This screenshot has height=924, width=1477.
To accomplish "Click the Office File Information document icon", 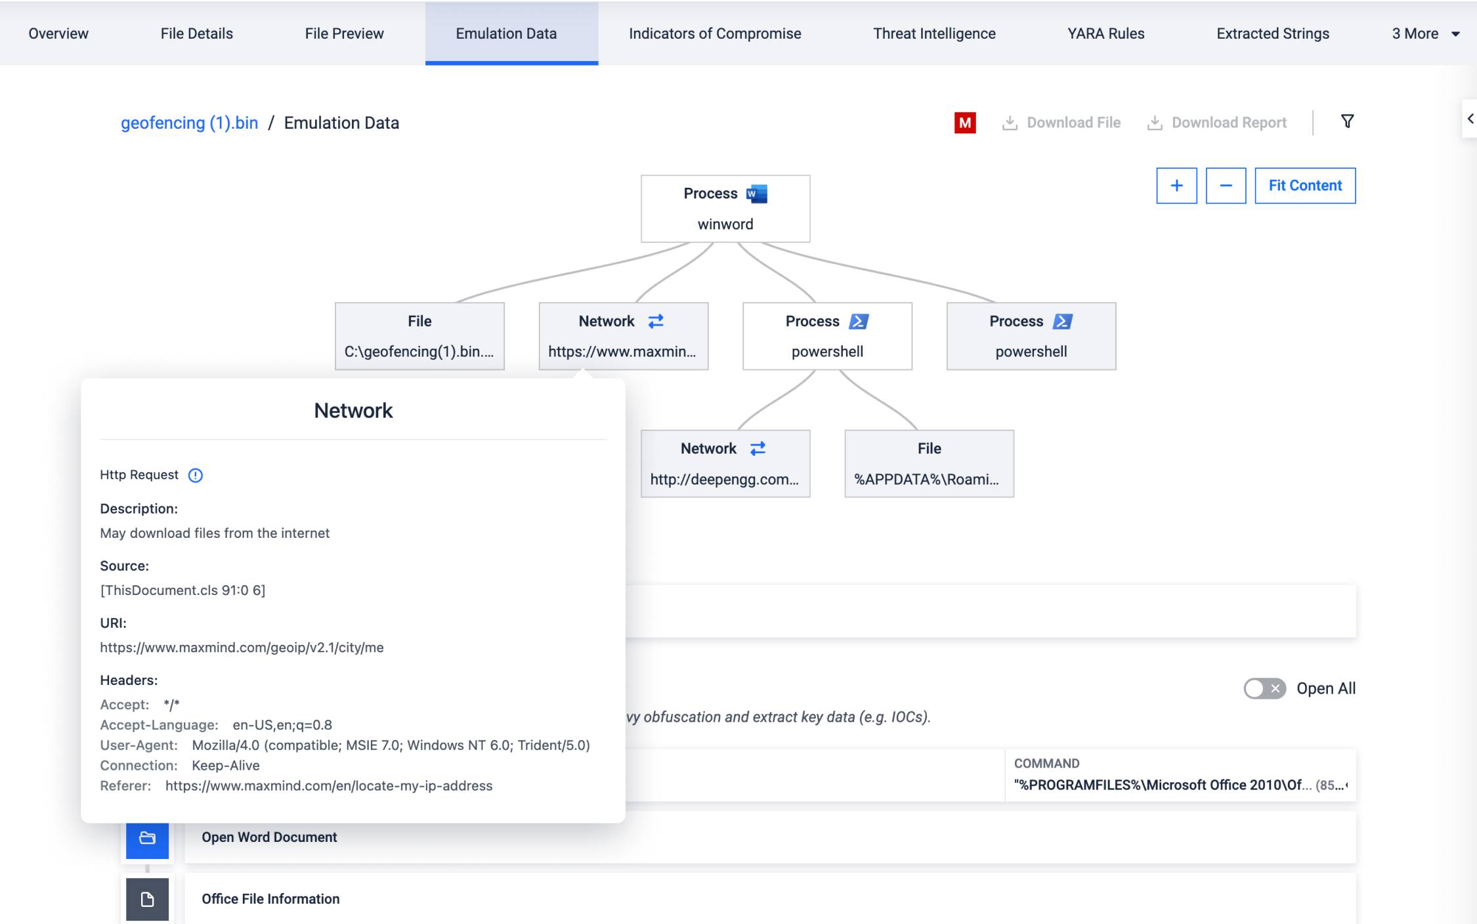I will 147,900.
